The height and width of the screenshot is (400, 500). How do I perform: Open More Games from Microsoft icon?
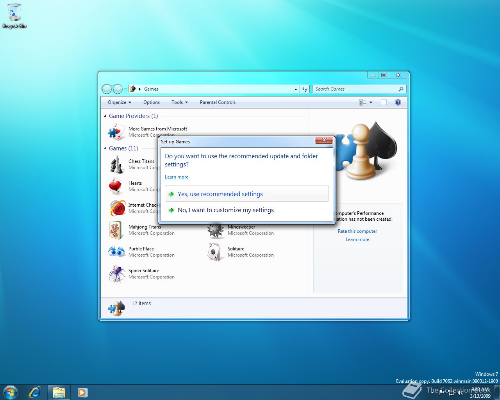pos(116,132)
